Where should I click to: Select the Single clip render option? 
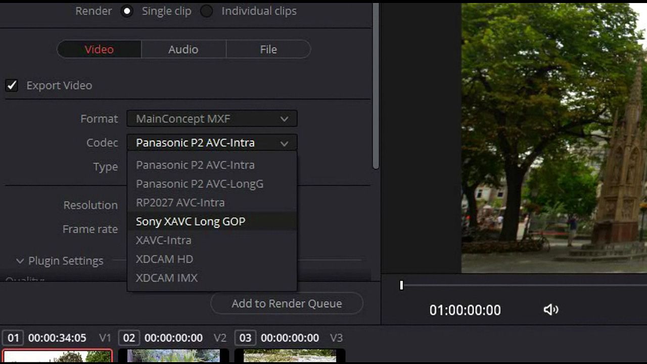coord(126,11)
